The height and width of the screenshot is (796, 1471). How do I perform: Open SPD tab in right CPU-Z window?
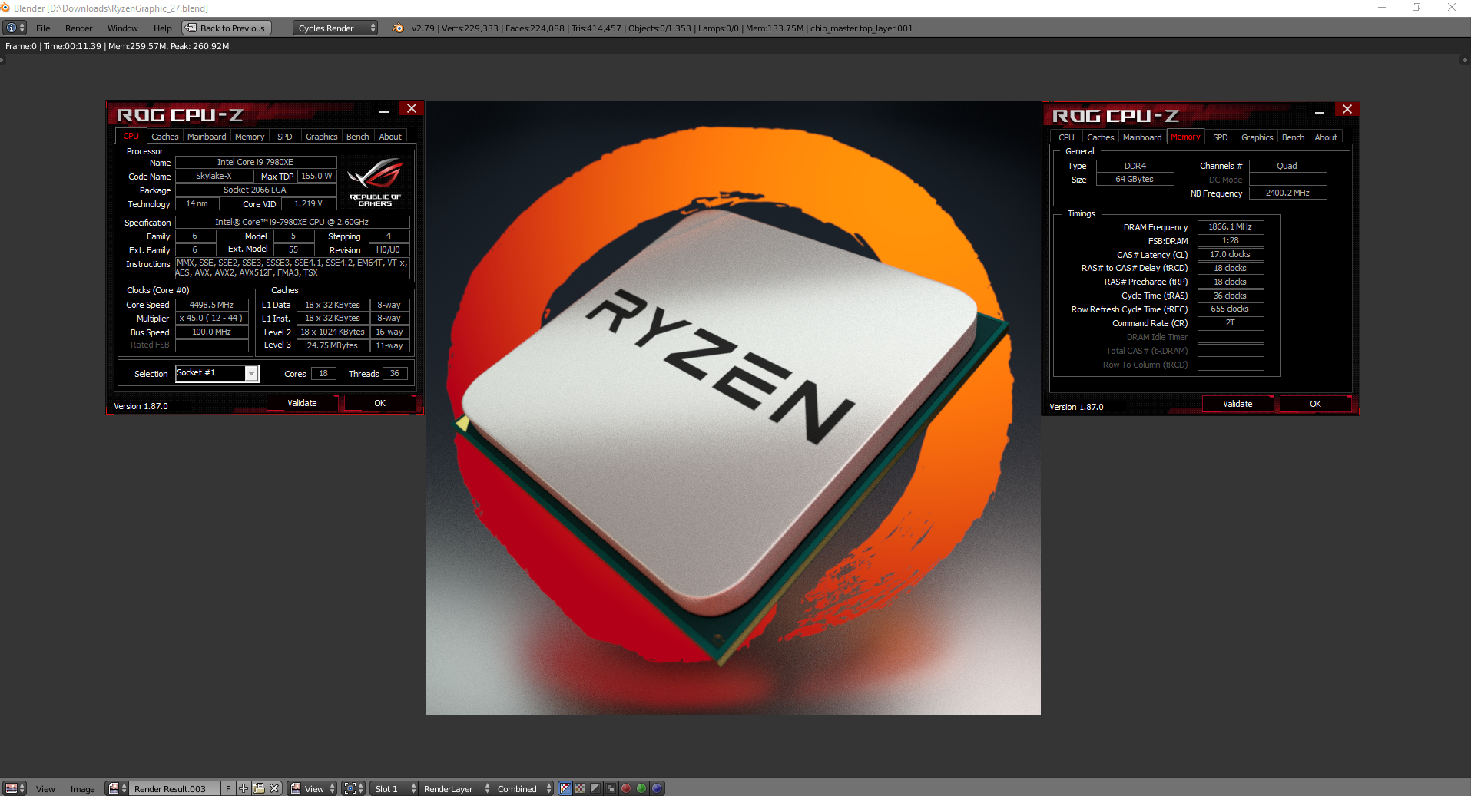pyautogui.click(x=1221, y=137)
